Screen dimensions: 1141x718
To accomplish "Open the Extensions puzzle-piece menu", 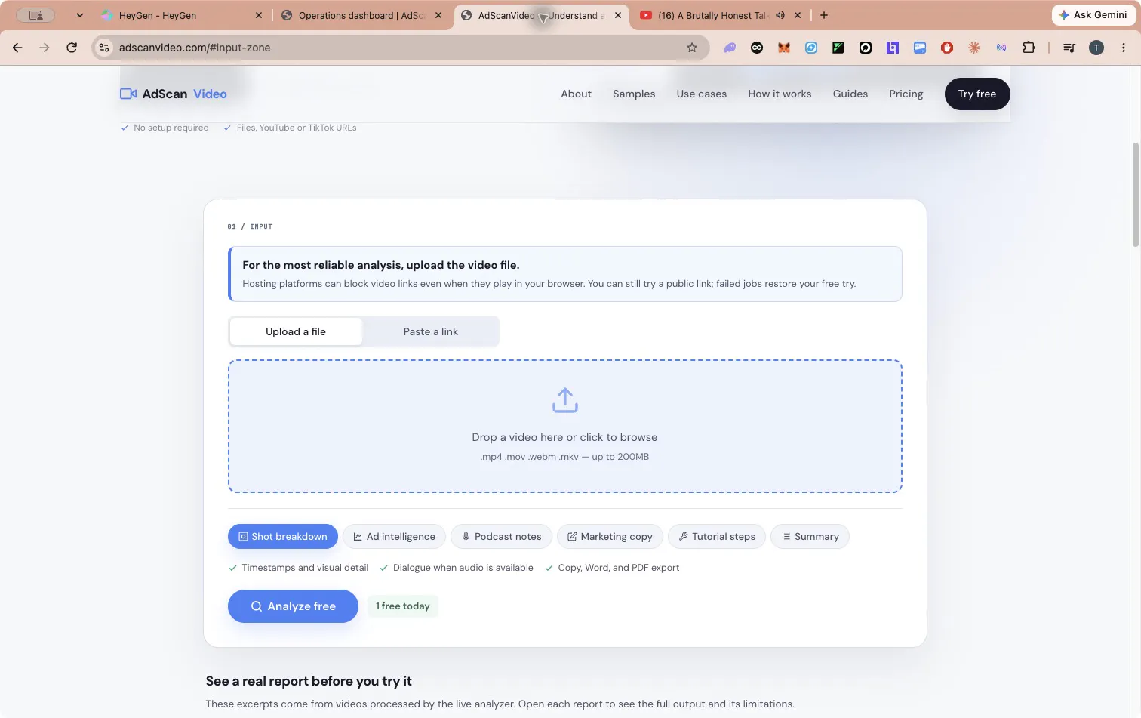I will (1029, 48).
